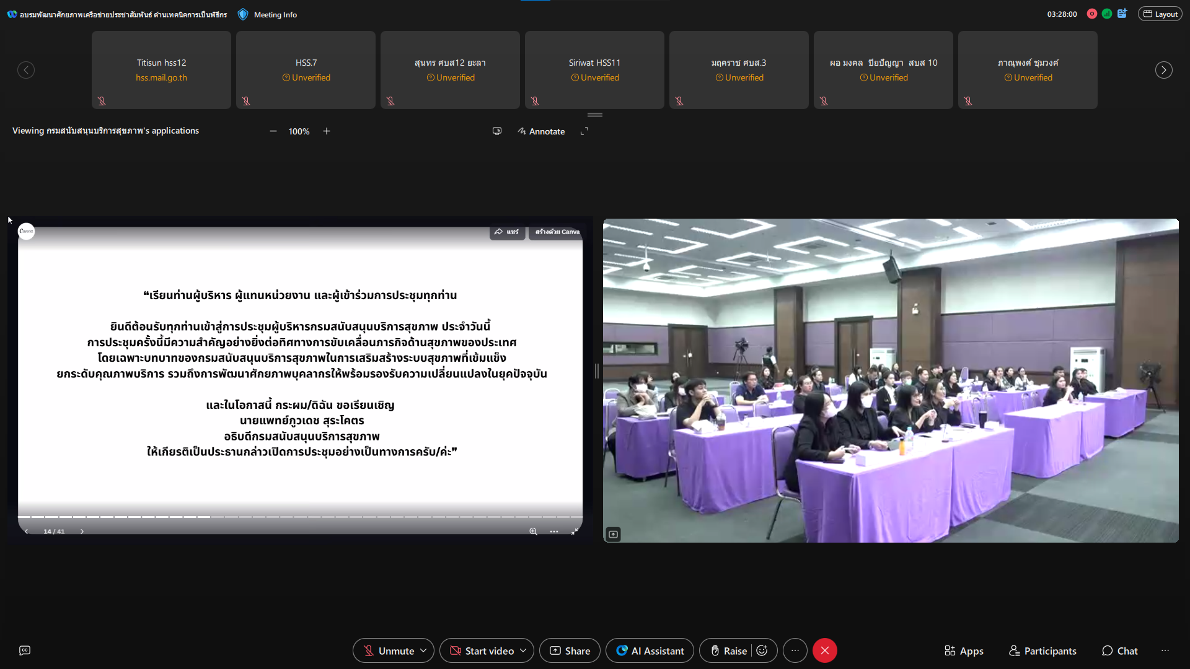The height and width of the screenshot is (669, 1190).
Task: Raise your hand
Action: pyautogui.click(x=728, y=650)
